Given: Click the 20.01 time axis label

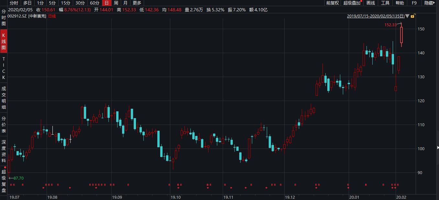Looking at the screenshot, I should pyautogui.click(x=354, y=197).
